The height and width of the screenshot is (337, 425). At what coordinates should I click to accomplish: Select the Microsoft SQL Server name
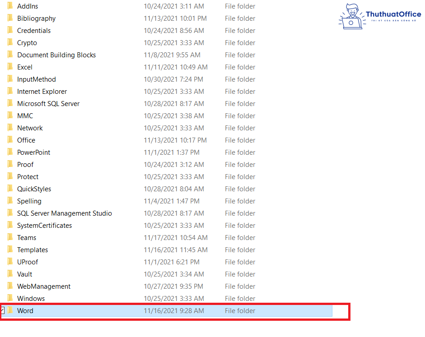click(48, 104)
